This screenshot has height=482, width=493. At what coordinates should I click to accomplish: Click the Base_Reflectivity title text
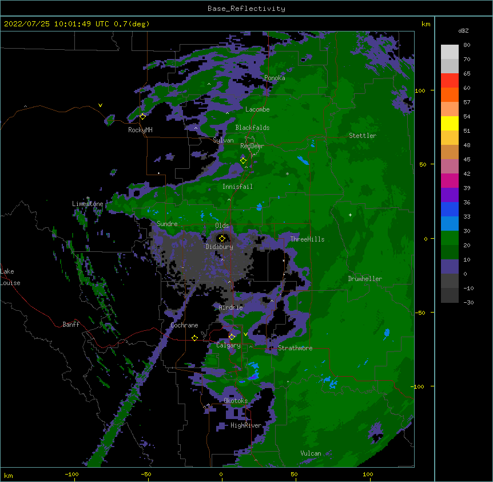pyautogui.click(x=246, y=9)
